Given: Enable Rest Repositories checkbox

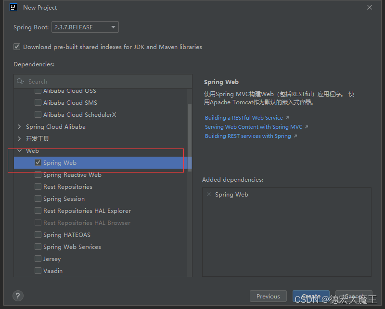Looking at the screenshot, I should point(38,186).
